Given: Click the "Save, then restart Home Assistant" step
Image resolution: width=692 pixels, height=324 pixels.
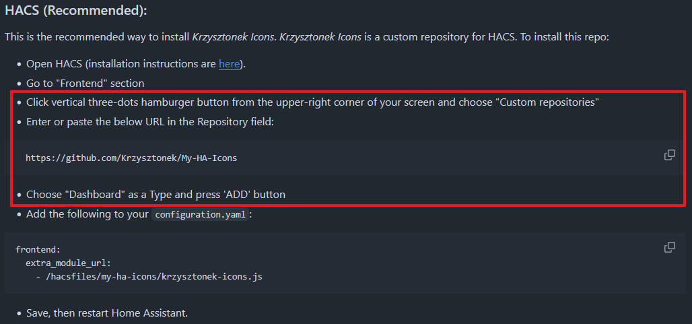Looking at the screenshot, I should click(107, 313).
